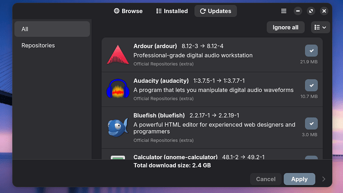Open the hamburger main menu
343x193 pixels.
[284, 11]
